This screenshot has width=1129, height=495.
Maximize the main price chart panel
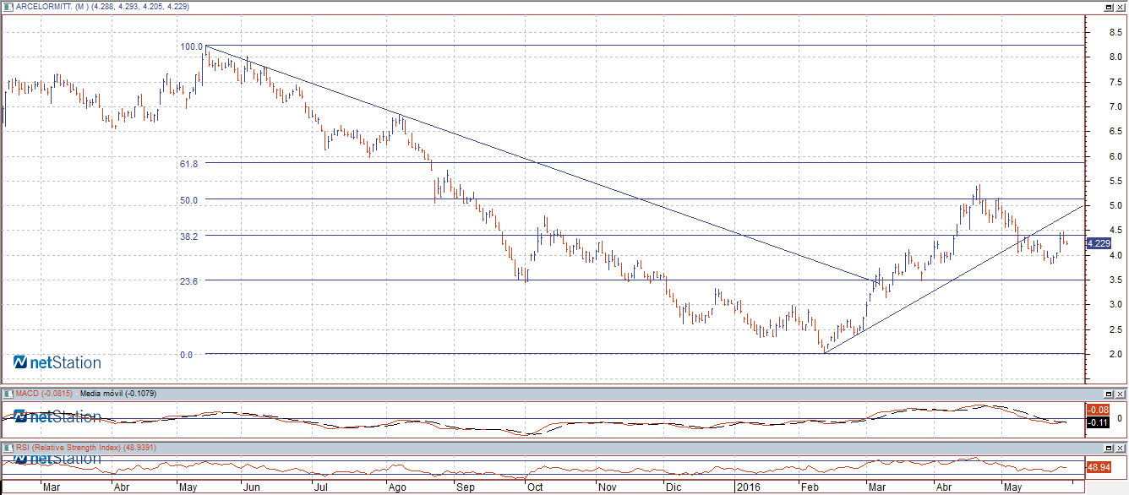1109,6
